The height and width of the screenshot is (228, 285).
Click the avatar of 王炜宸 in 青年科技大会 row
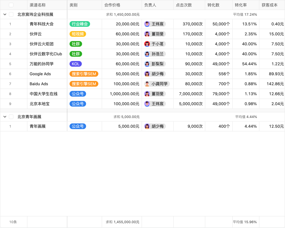point(147,24)
